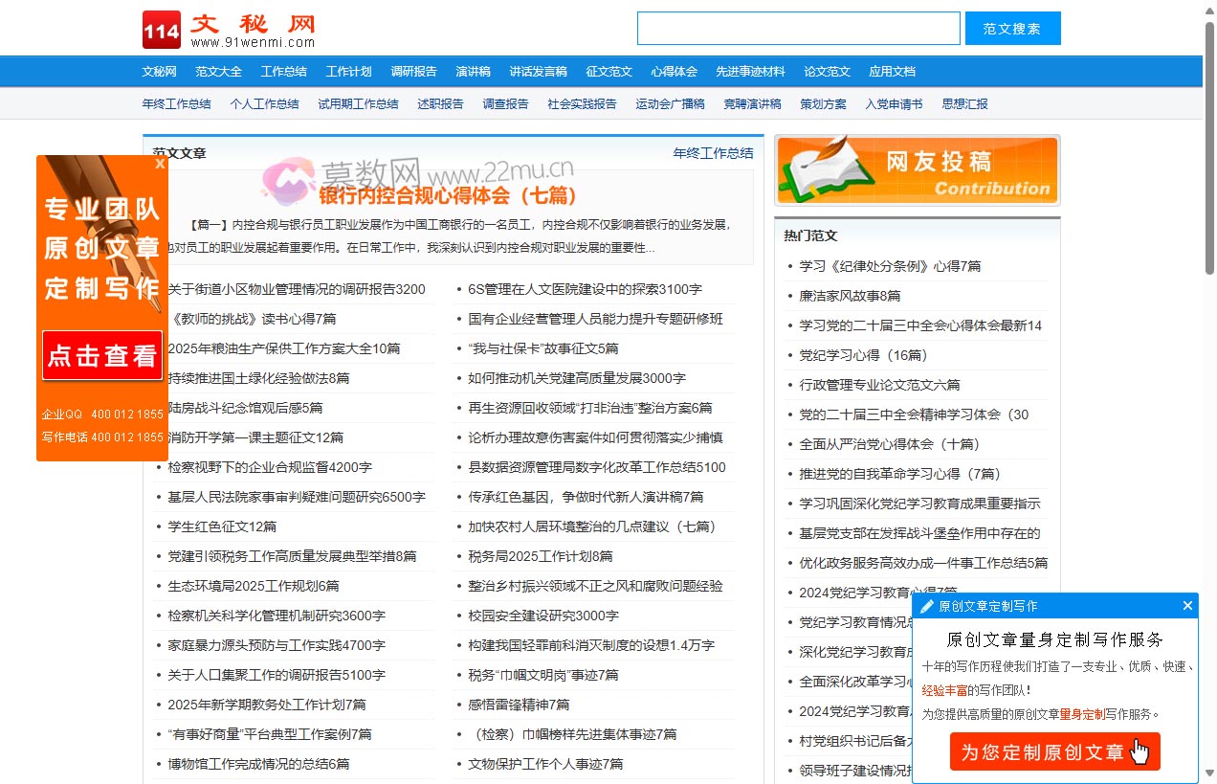Viewport: 1217px width, 784px height.
Task: Select 论文范文 from the navigation bar
Action: (x=826, y=71)
